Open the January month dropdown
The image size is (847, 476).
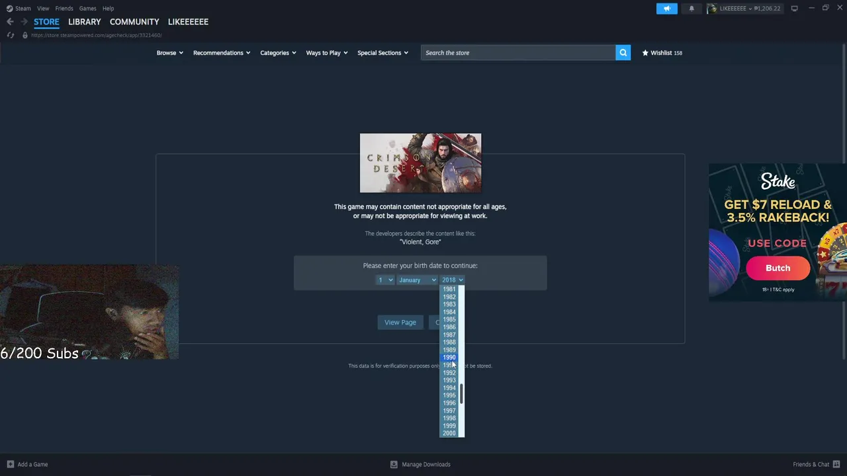(x=417, y=280)
